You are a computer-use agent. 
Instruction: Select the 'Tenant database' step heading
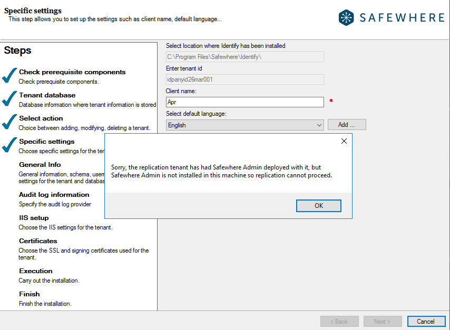tap(47, 95)
